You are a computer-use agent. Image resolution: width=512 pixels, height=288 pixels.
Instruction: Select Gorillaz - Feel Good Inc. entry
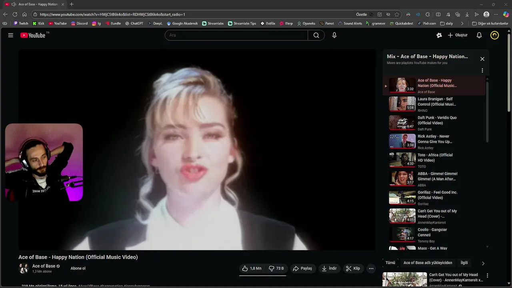coord(434,198)
